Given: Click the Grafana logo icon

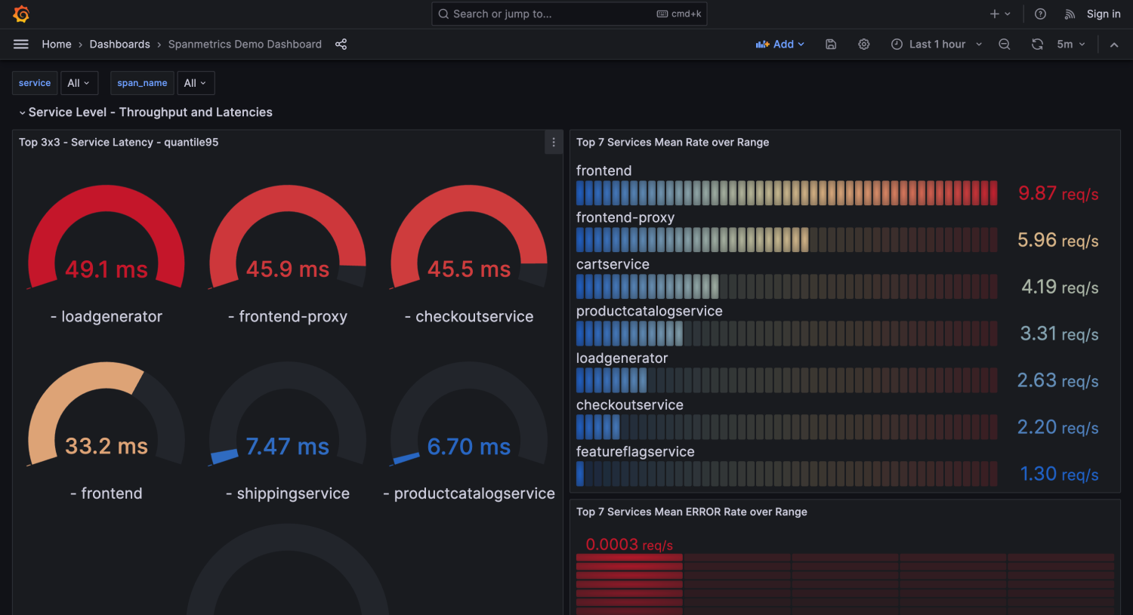Looking at the screenshot, I should 21,14.
